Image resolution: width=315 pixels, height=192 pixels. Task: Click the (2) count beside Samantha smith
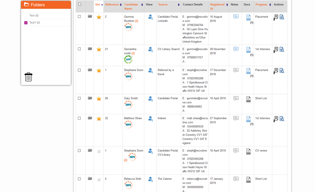pyautogui.click(x=133, y=53)
